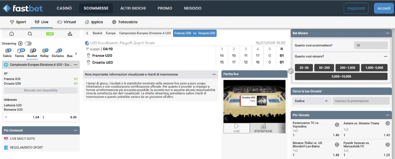Click the bet amount field showing 10
The width and height of the screenshot is (395, 159).
tap(371, 46)
